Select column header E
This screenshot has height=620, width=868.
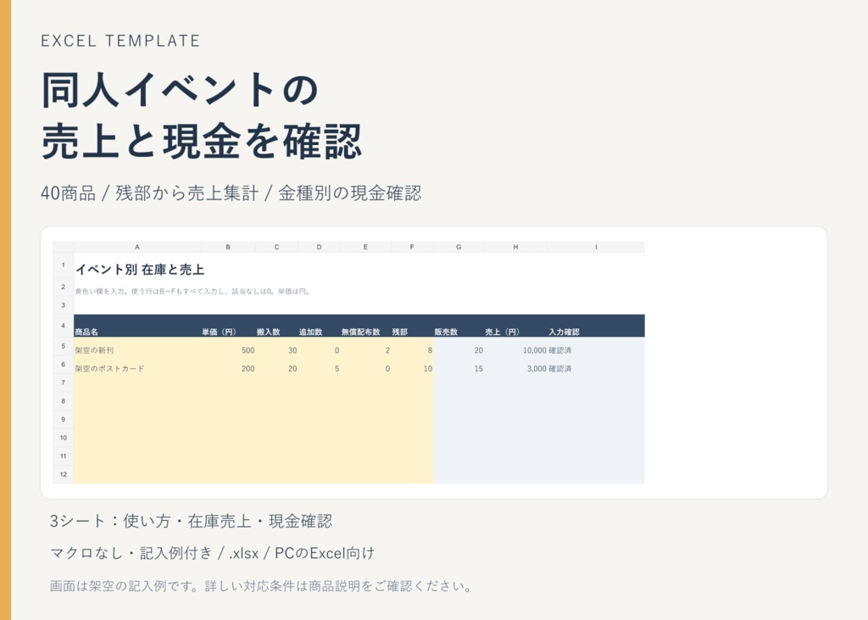click(x=365, y=247)
